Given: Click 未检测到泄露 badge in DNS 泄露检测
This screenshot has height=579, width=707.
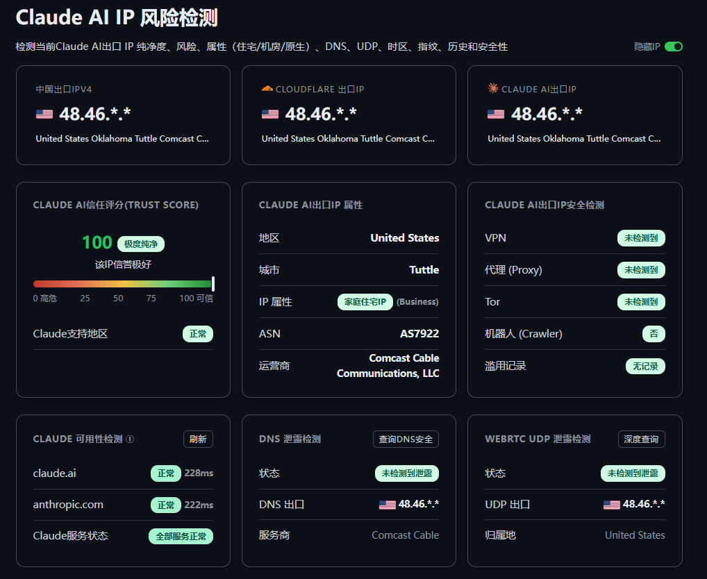Looking at the screenshot, I should (407, 473).
